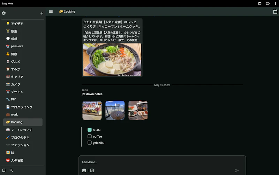Open the pensieve notebook
The image size is (279, 175).
[x=23, y=46]
